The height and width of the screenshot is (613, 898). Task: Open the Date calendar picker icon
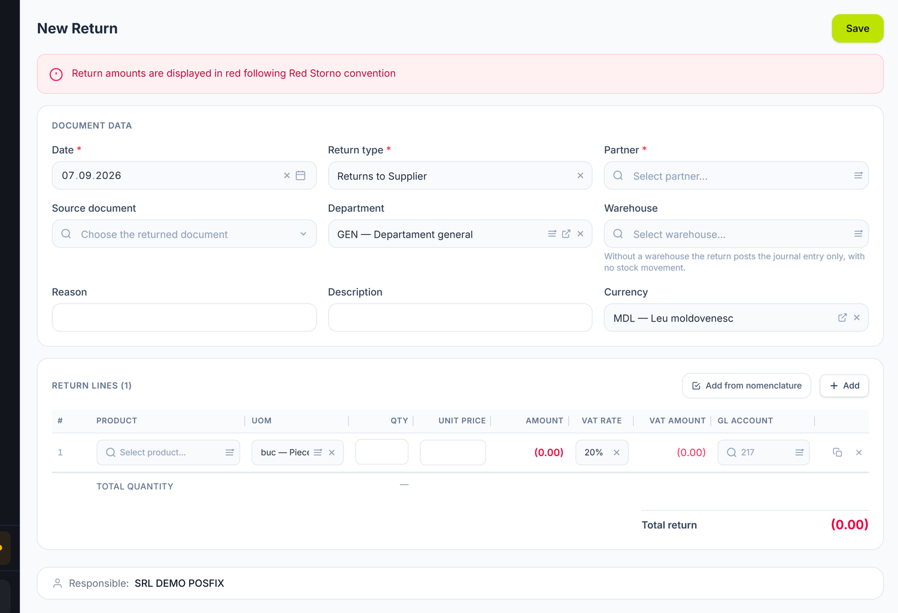click(301, 175)
